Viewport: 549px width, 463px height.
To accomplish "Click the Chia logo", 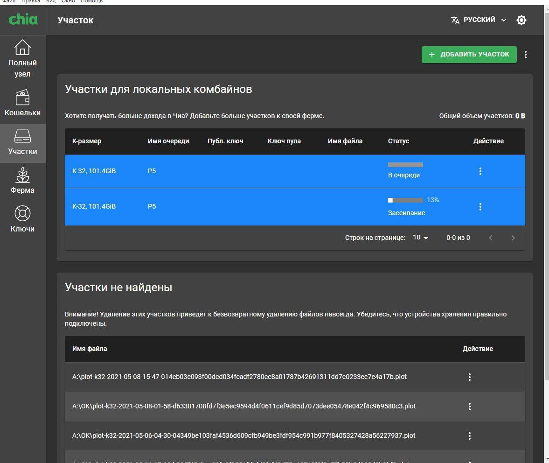I will (23, 20).
